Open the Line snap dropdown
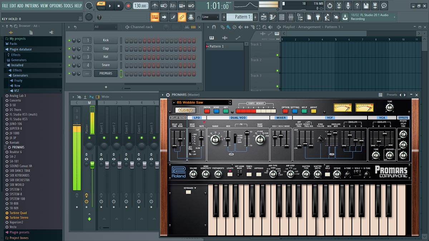Image resolution: width=429 pixels, height=241 pixels. click(x=210, y=17)
